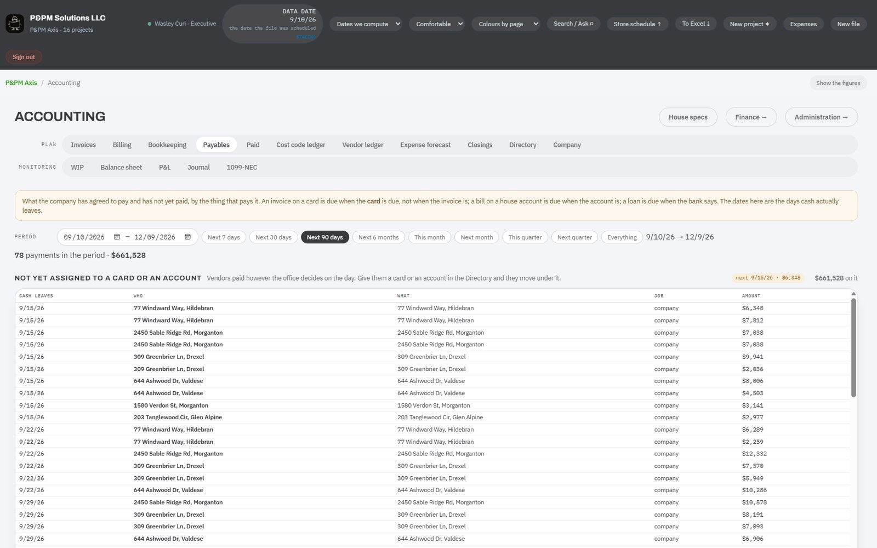Open the Balance sheet tab
Viewport: 877px width, 548px height.
coord(121,167)
